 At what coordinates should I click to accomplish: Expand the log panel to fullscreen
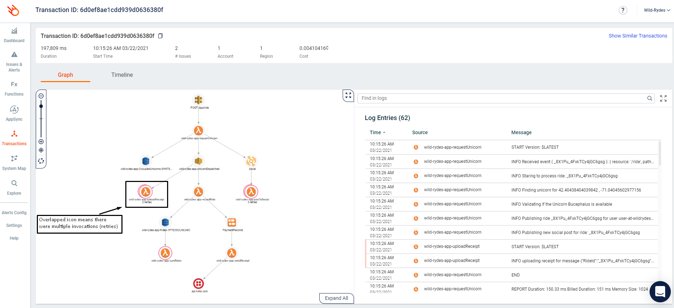tap(663, 98)
